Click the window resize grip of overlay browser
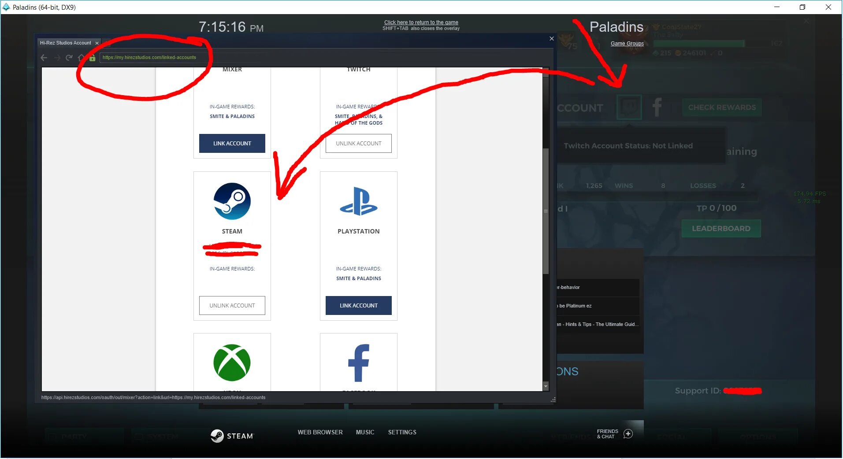The width and height of the screenshot is (843, 459). [x=553, y=400]
